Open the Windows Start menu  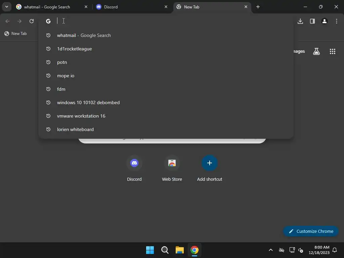click(x=150, y=250)
